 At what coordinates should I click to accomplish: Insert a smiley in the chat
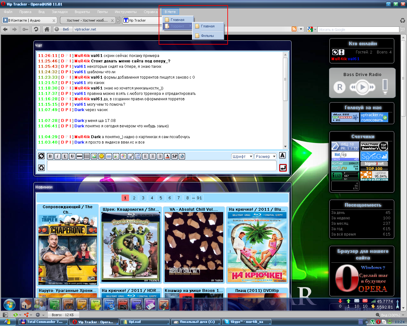pyautogui.click(x=101, y=156)
